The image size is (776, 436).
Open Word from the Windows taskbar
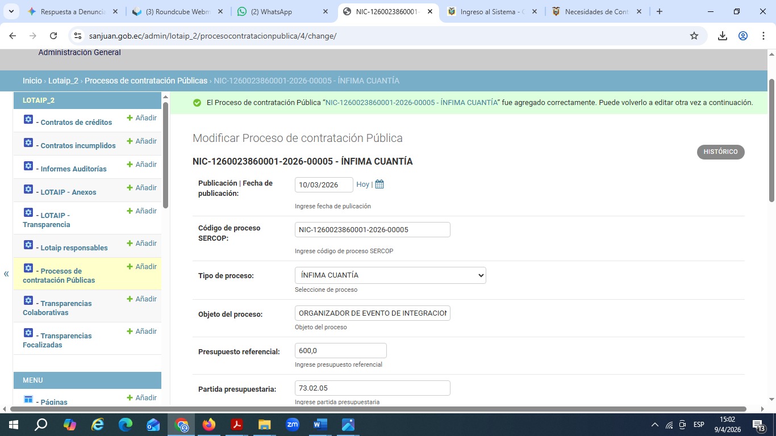320,425
